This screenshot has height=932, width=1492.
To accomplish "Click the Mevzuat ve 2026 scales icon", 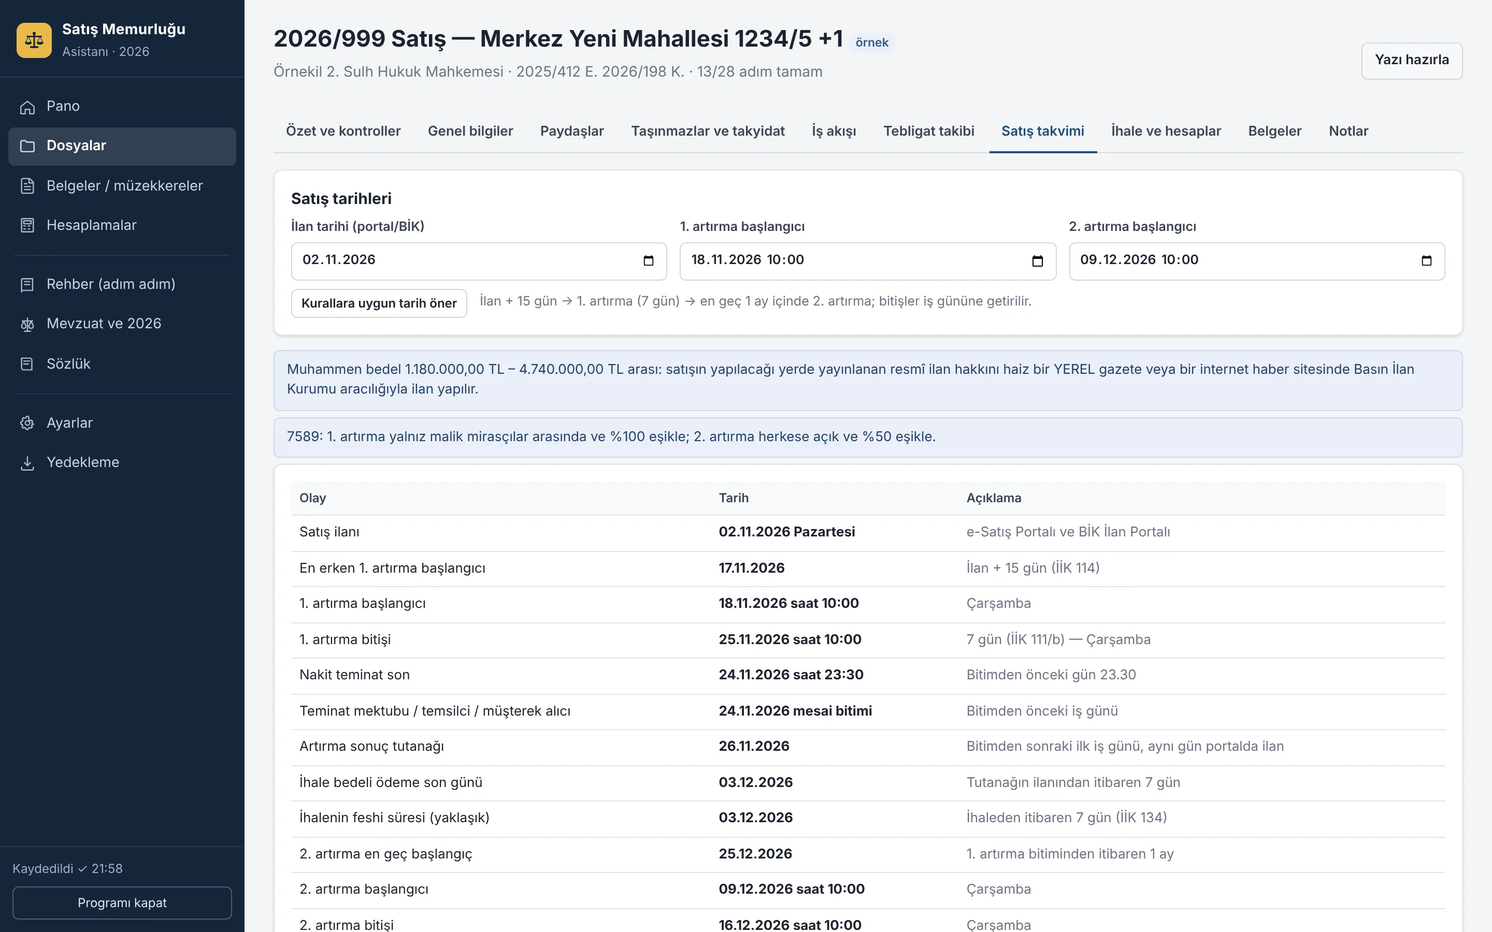I will [x=27, y=324].
